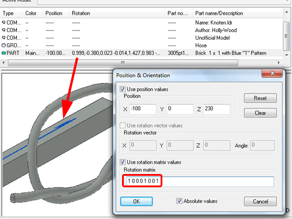
Task: Click the Position X input field
Action: [x=143, y=109]
